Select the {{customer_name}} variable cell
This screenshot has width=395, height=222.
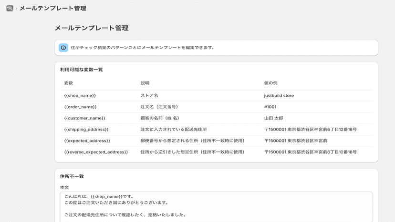84,118
